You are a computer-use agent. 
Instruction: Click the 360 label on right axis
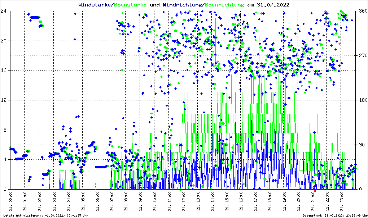[x=363, y=11]
